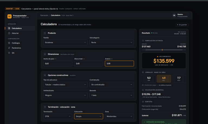This screenshot has height=124, width=208.
Task: Click the Catálogos cube icon
Action: click(x=9, y=43)
